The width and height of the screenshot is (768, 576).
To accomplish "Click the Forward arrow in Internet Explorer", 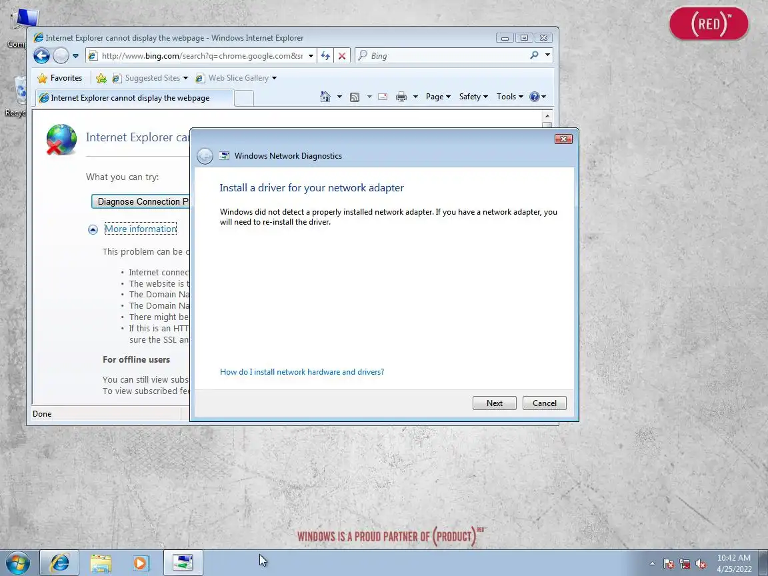I will pos(61,56).
